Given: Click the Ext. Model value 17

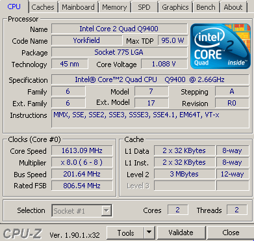Looking at the screenshot, I should point(151,103).
